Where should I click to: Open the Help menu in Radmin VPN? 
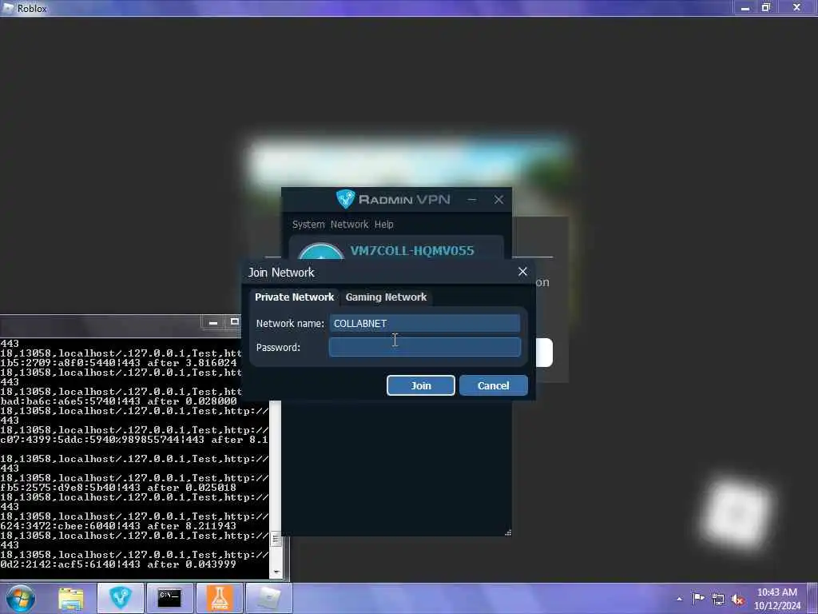pyautogui.click(x=384, y=225)
